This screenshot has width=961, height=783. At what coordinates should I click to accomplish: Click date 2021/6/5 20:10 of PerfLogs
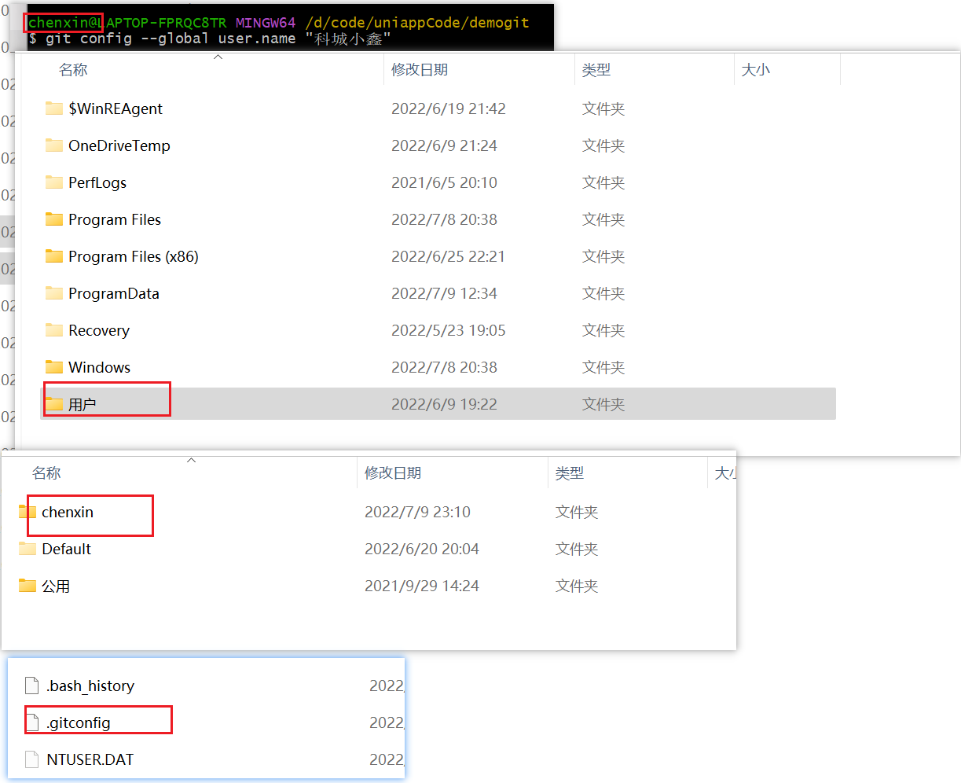coord(445,182)
